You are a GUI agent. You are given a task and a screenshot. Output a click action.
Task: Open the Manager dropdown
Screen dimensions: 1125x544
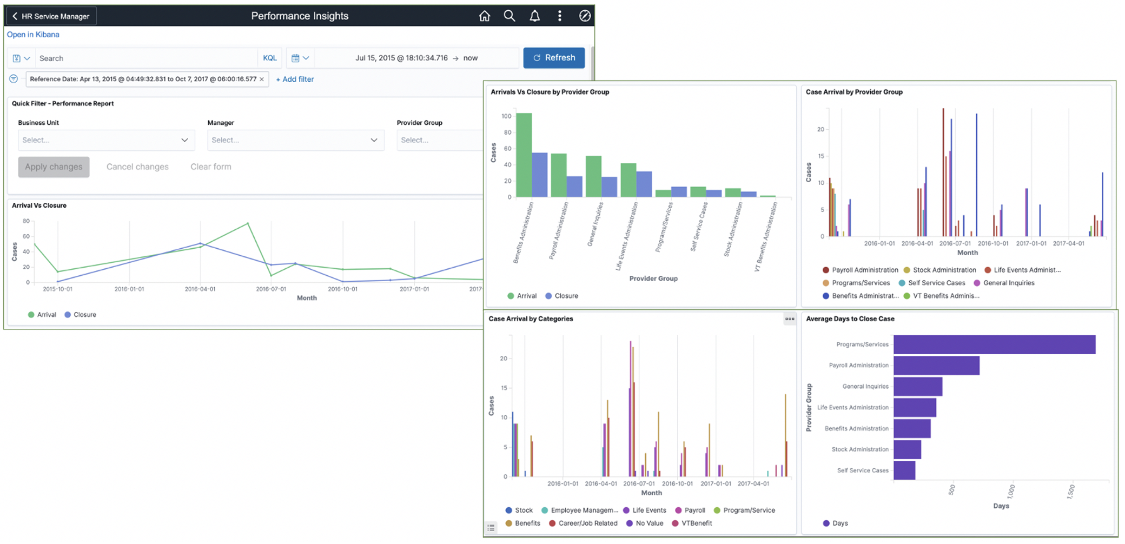pos(295,140)
